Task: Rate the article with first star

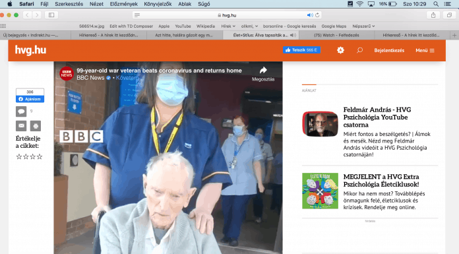Action: tap(19, 157)
